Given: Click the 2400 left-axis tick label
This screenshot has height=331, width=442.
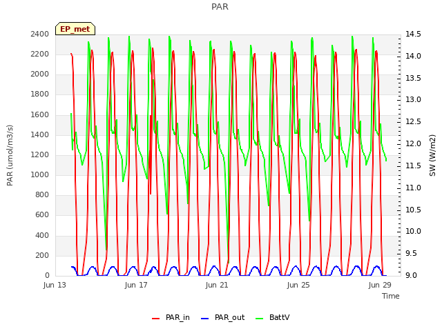Looking at the screenshot, I should point(40,34).
